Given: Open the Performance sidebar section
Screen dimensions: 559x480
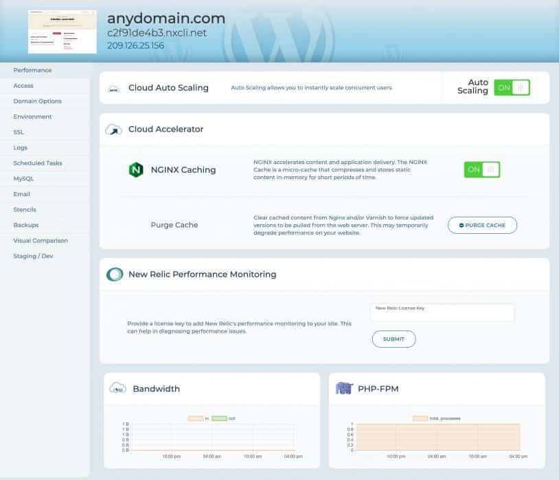Looking at the screenshot, I should tap(32, 70).
